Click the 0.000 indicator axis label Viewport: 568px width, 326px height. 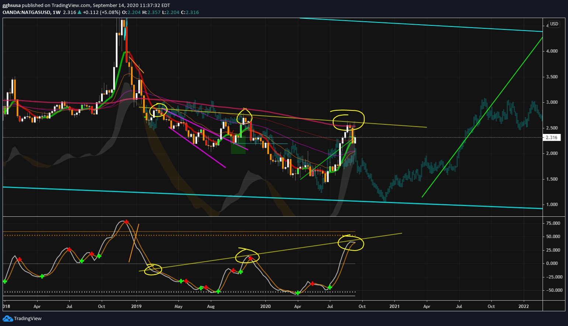pos(552,263)
